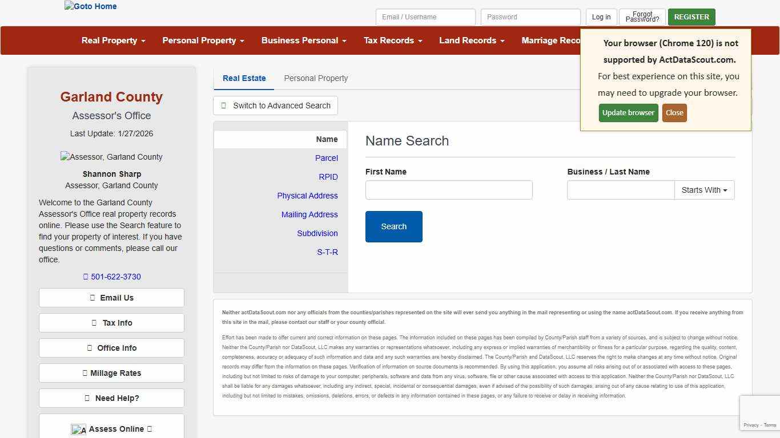
Task: Click the Forgot Password link
Action: coord(642,17)
